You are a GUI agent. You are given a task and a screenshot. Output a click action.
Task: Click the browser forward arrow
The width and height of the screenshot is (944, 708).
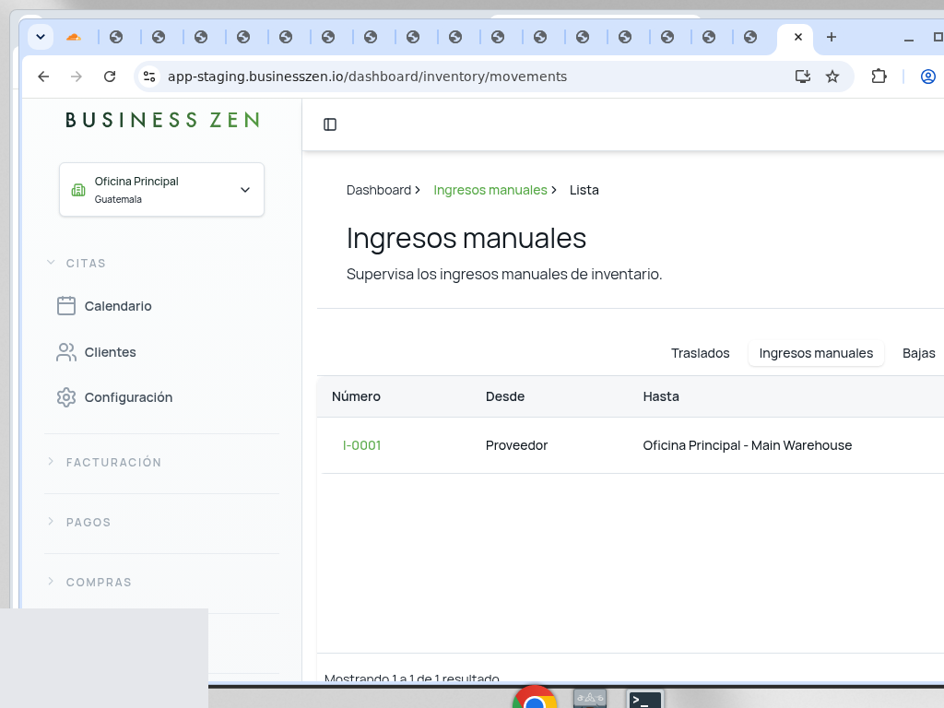coord(77,77)
